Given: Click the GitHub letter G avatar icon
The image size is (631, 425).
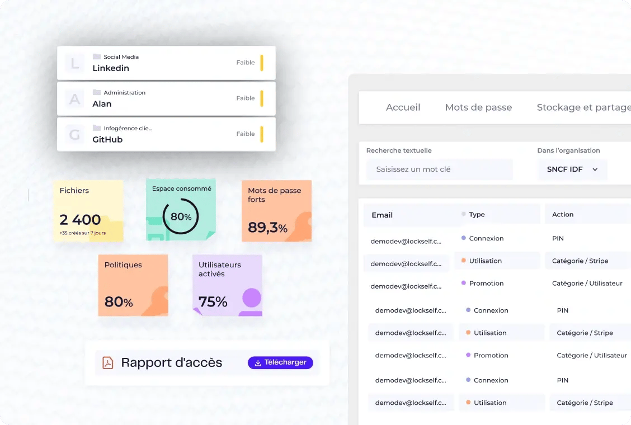Looking at the screenshot, I should point(74,135).
